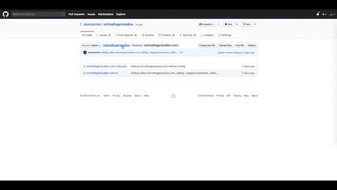Expand the Branch: master selector
The width and height of the screenshot is (337, 190).
tap(91, 45)
